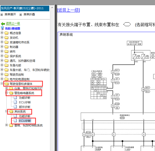Image resolution: width=155 pixels, height=151 pixels.
Task: Click green 返回上一级 link in sidebar
Action: click(x=13, y=24)
